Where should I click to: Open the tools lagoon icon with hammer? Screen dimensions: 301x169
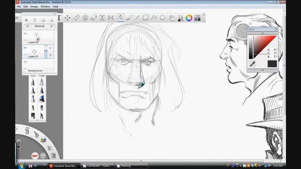[27, 131]
